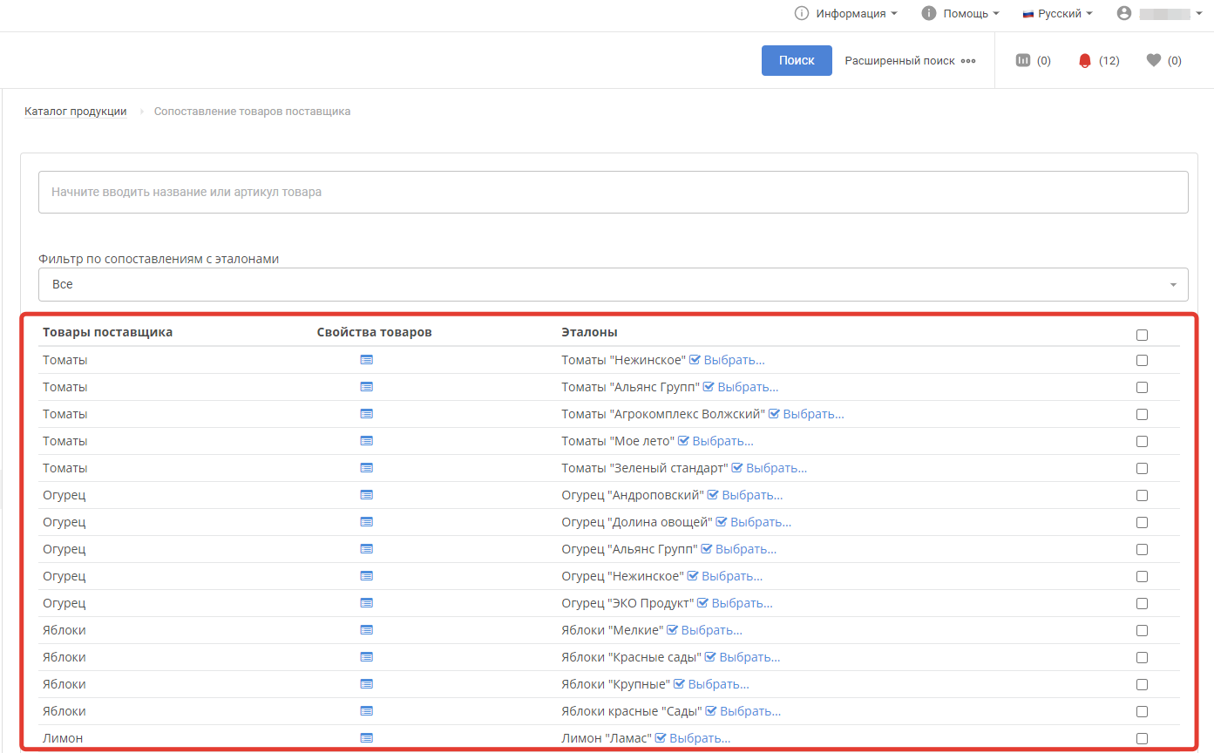Viewport: 1214px width, 753px height.
Task: Open Расширенный поиск options
Action: pos(909,61)
